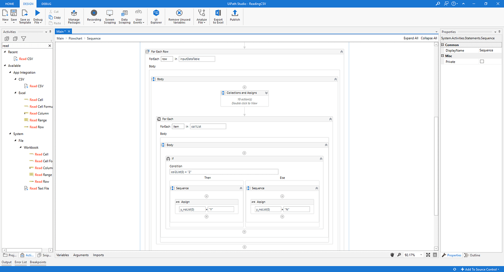Expand the Collections and Assigns container
Viewport: 504px width, 272px height.
266,93
